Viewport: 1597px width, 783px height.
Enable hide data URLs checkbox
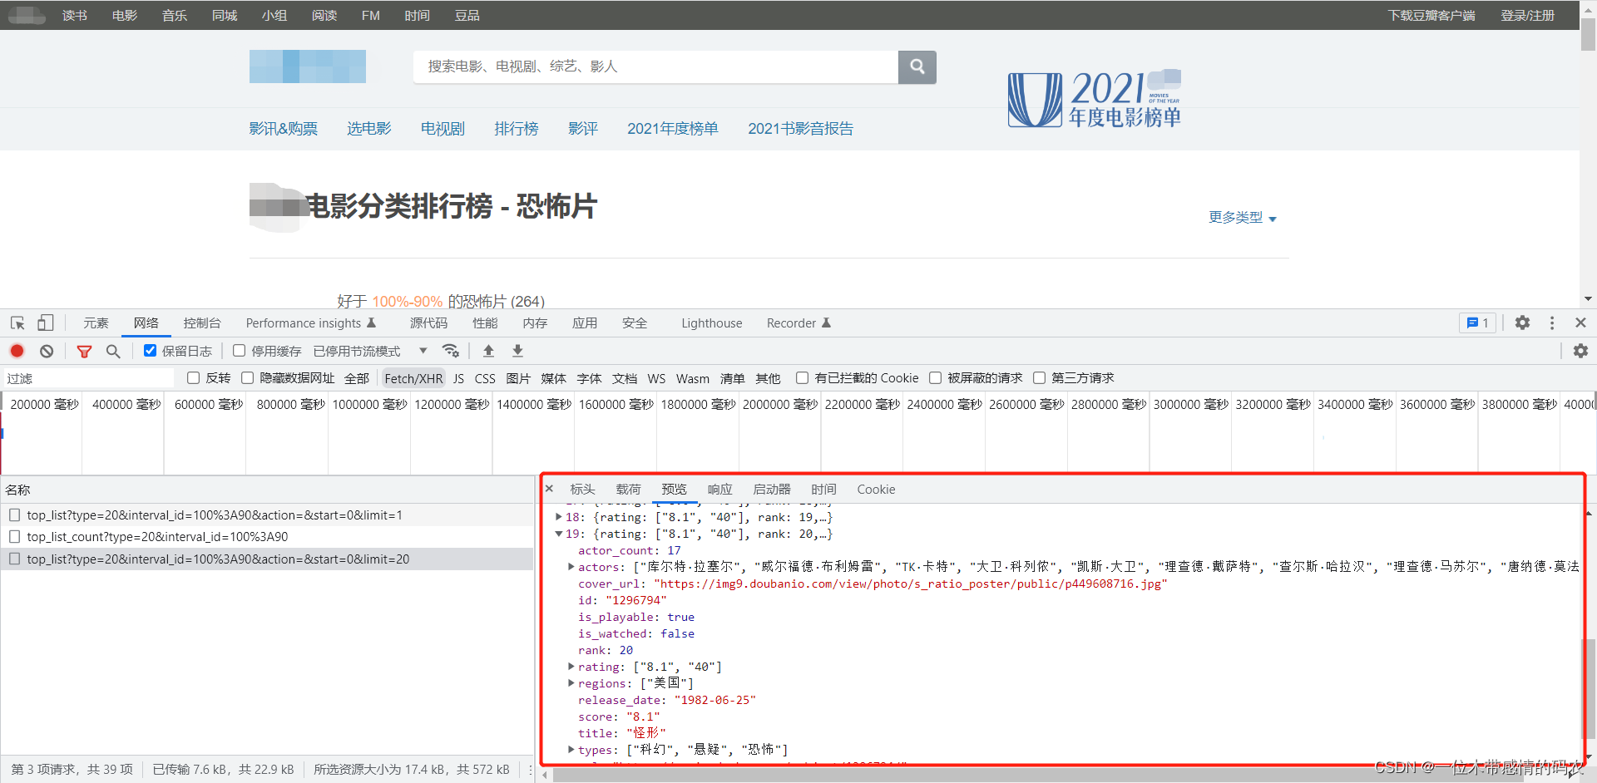point(247,378)
